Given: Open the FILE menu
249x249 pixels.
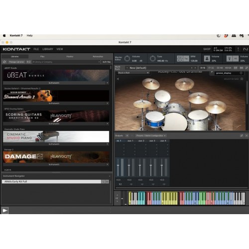Looking at the screenshot, I should click(x=36, y=49).
